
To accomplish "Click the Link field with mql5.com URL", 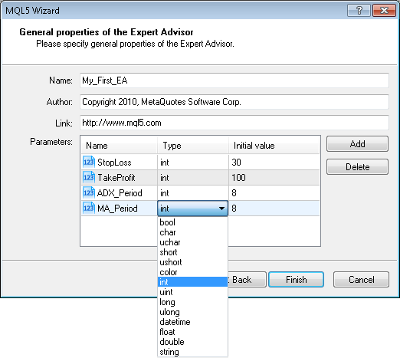I will [x=234, y=123].
